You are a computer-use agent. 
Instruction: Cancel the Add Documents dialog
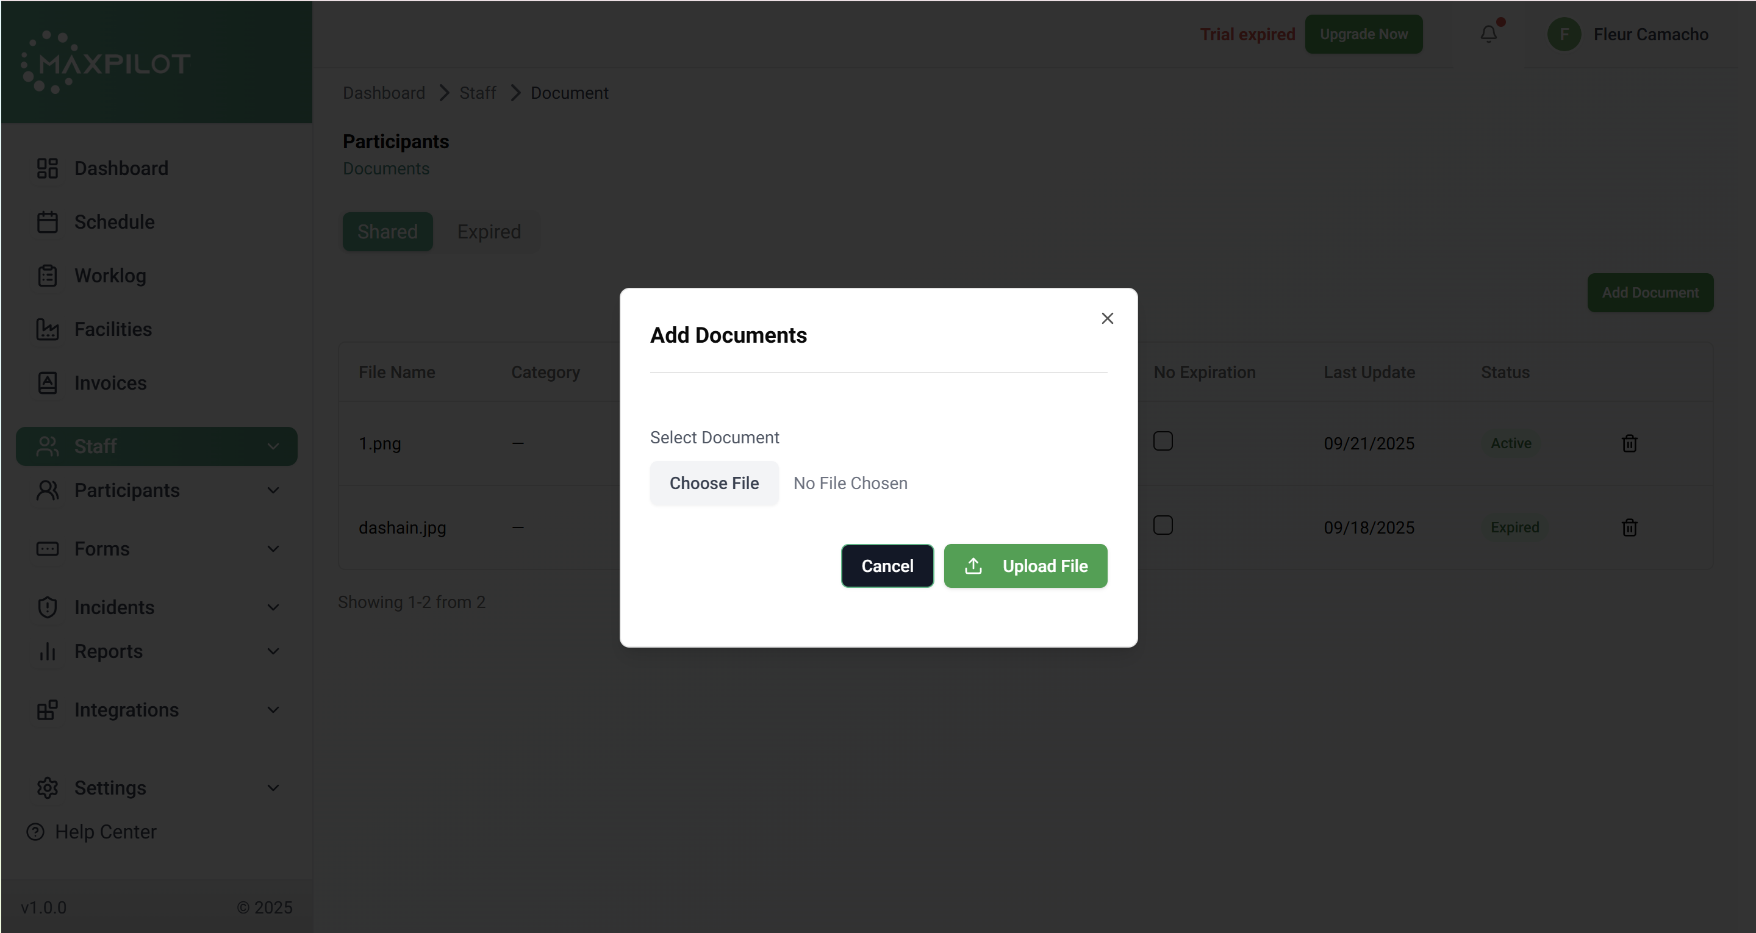pyautogui.click(x=887, y=566)
